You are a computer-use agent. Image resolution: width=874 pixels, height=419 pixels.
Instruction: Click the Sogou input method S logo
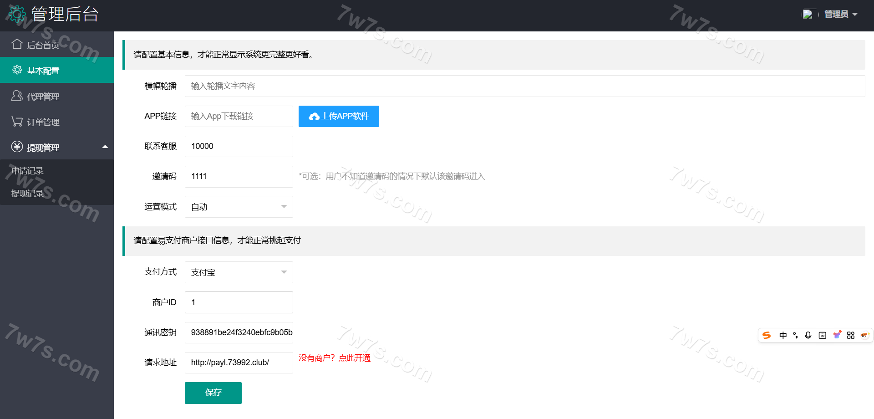point(767,335)
